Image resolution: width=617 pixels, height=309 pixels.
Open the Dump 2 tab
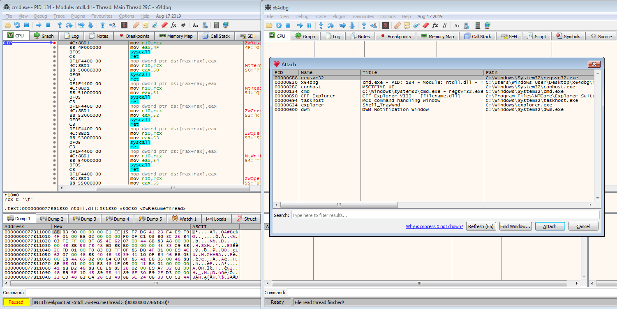click(x=52, y=219)
